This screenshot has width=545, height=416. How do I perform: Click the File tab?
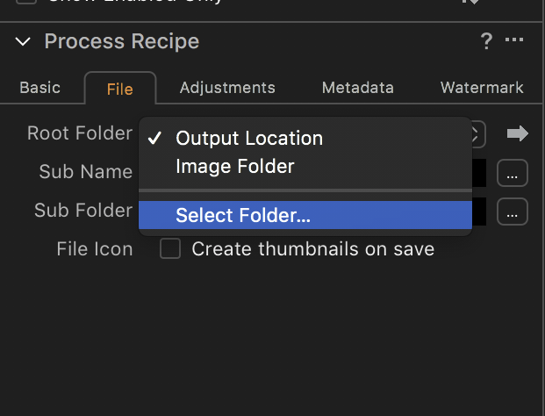[x=120, y=89]
